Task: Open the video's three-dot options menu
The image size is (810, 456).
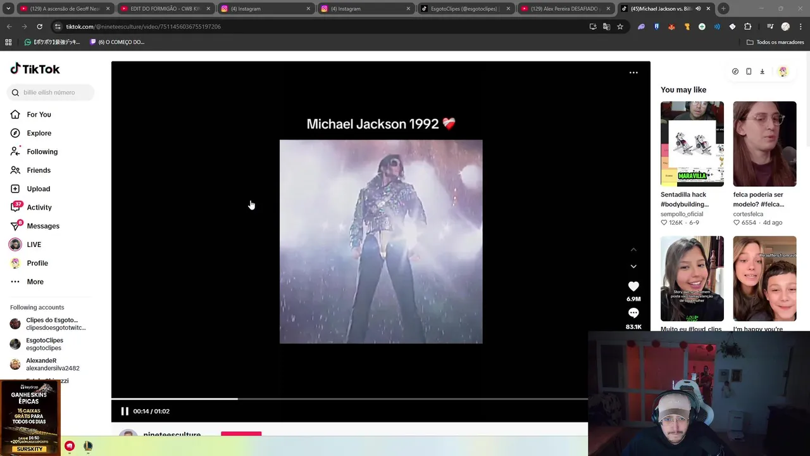Action: [x=633, y=73]
